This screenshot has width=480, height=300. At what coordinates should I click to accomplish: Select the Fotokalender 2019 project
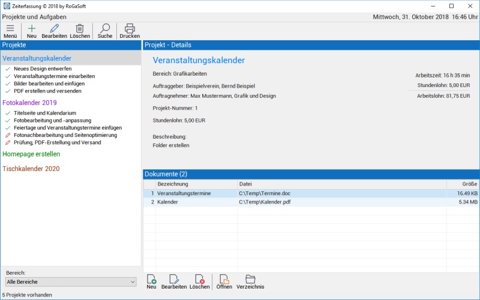[x=29, y=103]
